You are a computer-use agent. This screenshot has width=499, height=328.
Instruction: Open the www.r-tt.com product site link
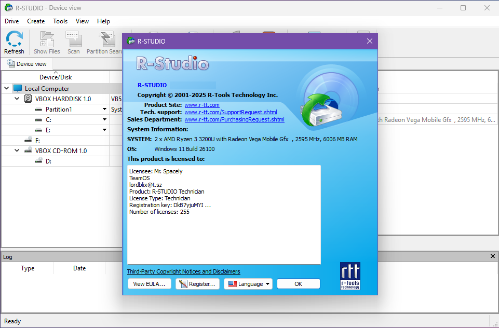click(202, 105)
